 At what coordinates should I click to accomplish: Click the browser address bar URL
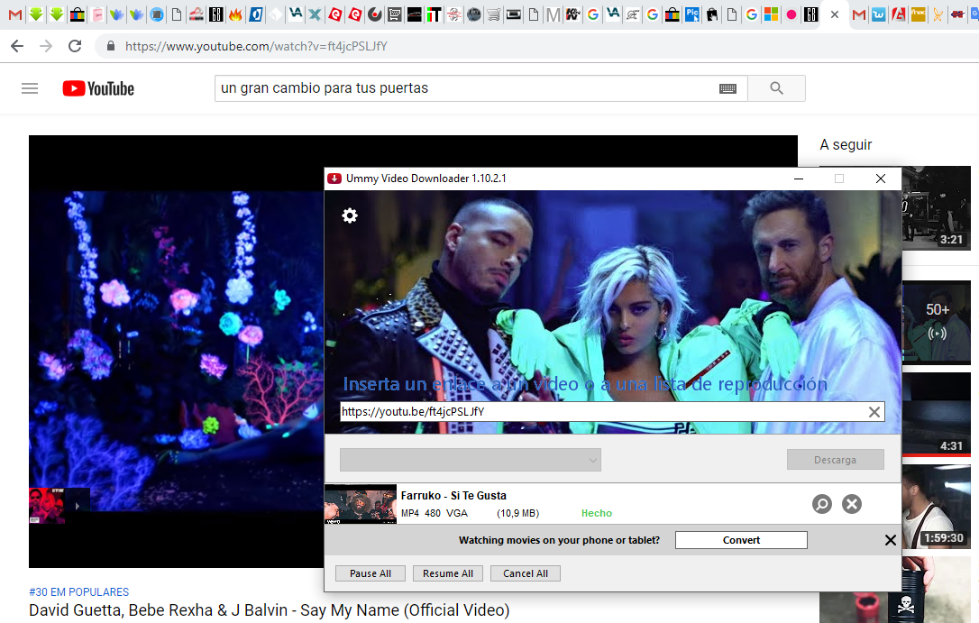[256, 46]
